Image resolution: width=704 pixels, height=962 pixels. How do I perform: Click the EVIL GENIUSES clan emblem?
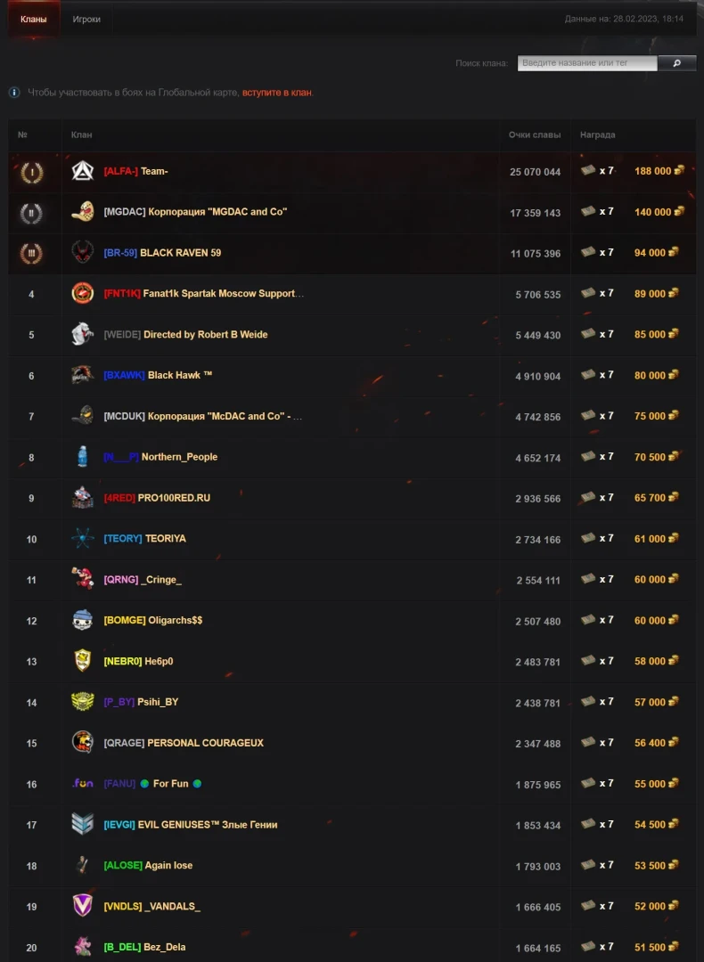tap(83, 825)
